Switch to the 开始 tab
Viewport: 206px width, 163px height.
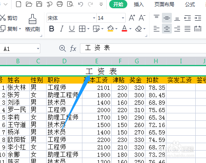(x=118, y=5)
